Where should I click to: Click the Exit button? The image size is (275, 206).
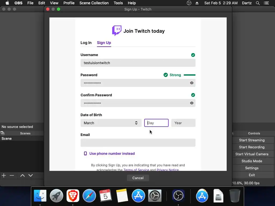[252, 175]
